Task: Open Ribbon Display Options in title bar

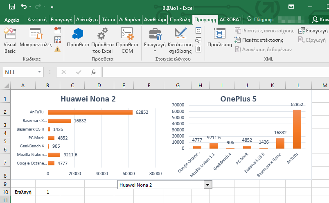Action: pyautogui.click(x=291, y=7)
